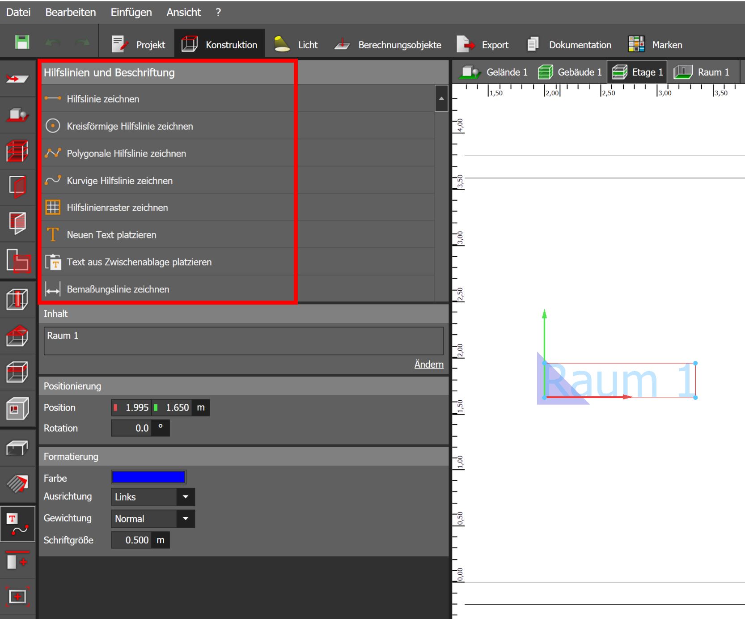Click the sidebar cube with picture icon
Viewport: 745px width, 619px height.
pos(18,408)
